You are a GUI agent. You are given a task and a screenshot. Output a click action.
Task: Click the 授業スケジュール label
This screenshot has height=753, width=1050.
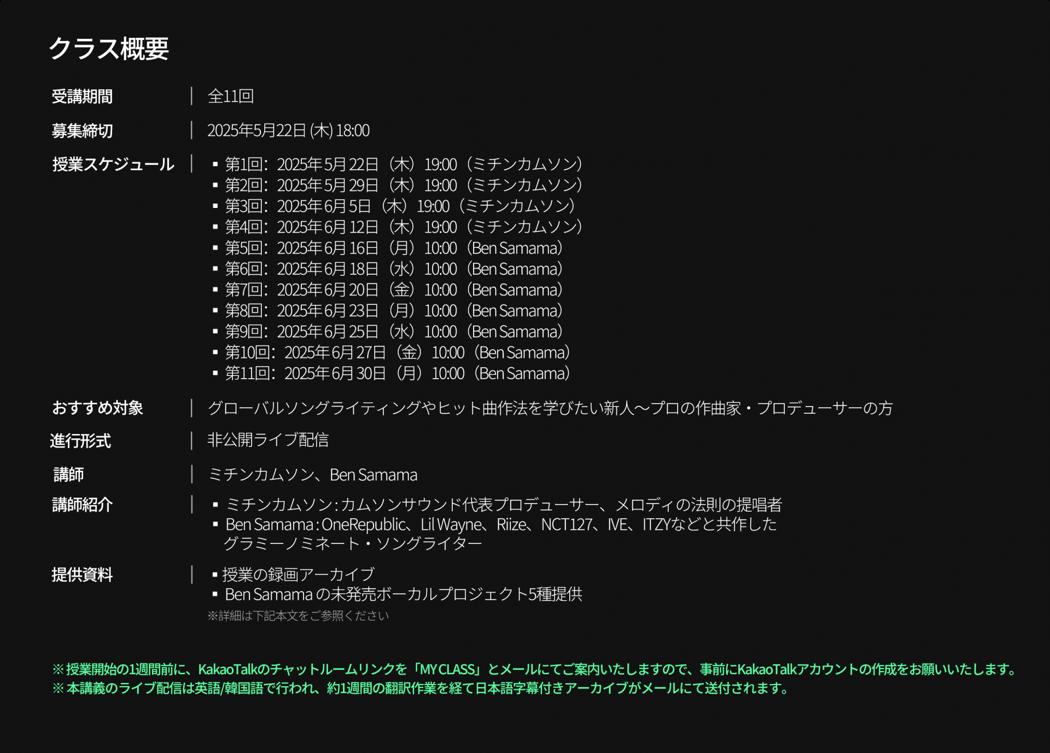(x=113, y=164)
